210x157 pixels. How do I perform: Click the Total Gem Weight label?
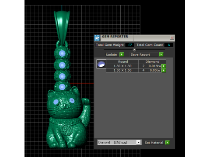tap(110, 45)
